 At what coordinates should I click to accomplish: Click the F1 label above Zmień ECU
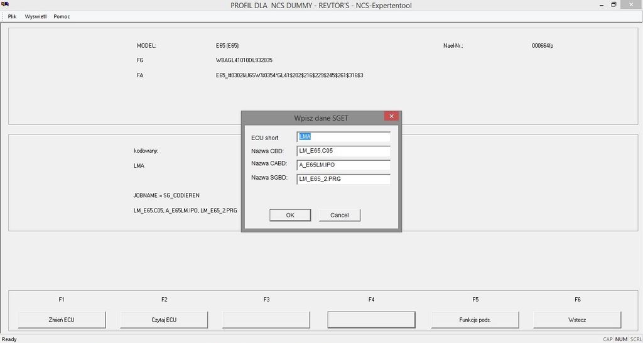[x=62, y=300]
